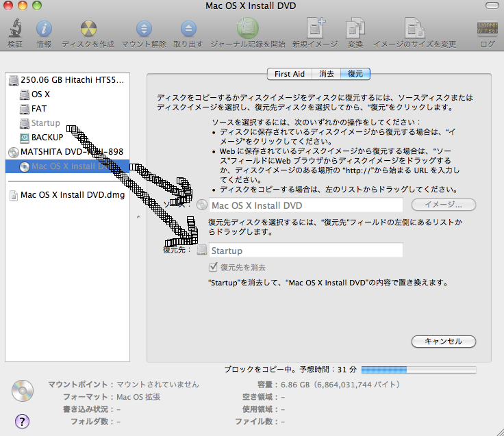504x436 pixels.
Task: Click the Enable Journaling (ジャーナル記録を開始) icon
Action: (247, 28)
